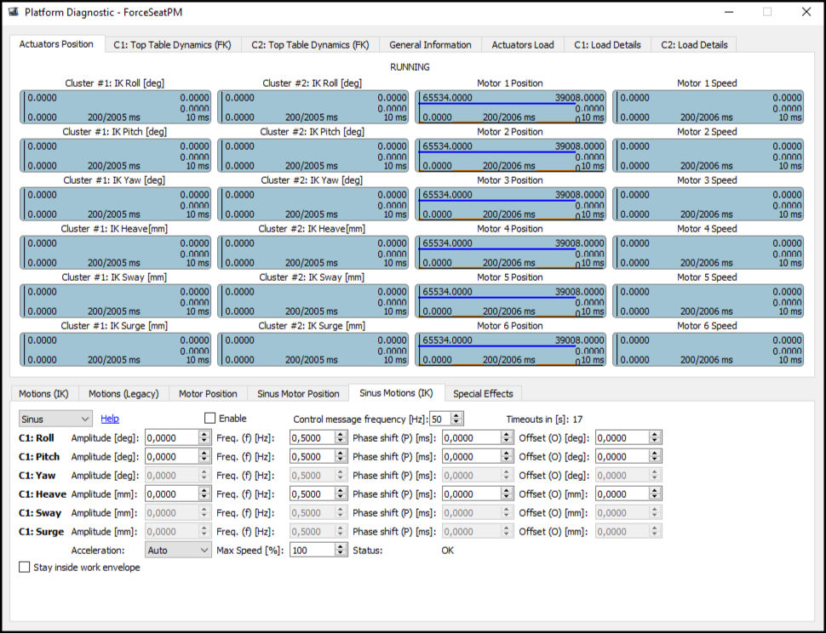Click the Motor 6 Position graph

pyautogui.click(x=510, y=350)
